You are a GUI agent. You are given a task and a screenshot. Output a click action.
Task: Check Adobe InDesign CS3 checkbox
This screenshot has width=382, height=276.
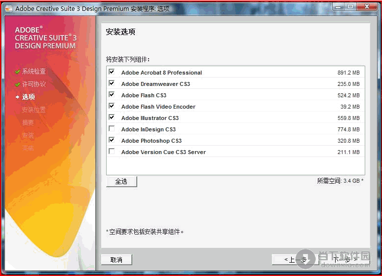[x=112, y=128]
